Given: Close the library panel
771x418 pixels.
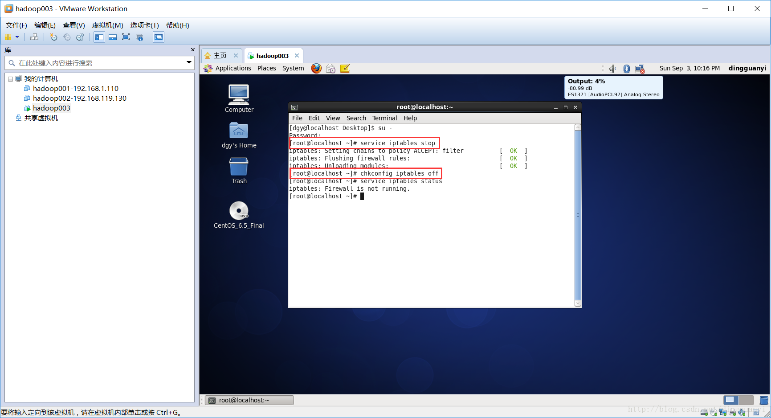Looking at the screenshot, I should [x=192, y=50].
